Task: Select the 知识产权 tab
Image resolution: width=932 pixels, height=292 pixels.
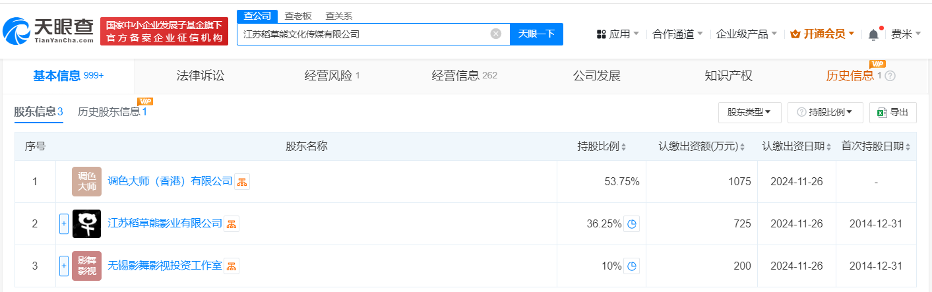Action: click(x=728, y=76)
